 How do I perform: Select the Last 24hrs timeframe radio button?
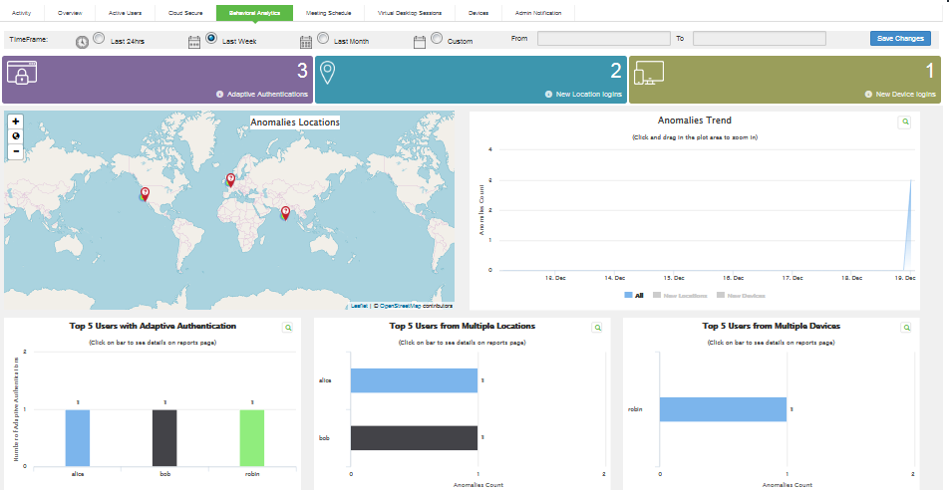pos(98,39)
